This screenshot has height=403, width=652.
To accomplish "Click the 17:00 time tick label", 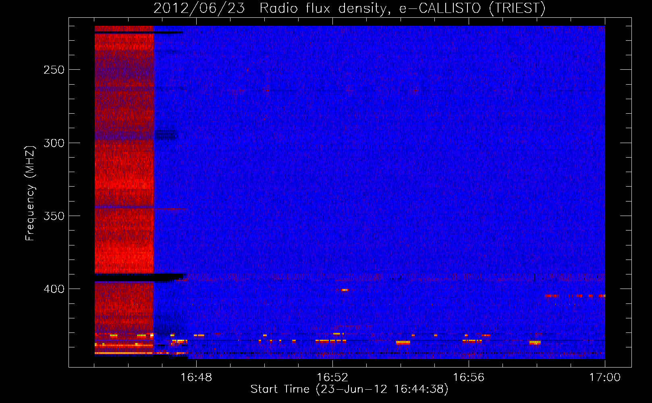I will [605, 378].
